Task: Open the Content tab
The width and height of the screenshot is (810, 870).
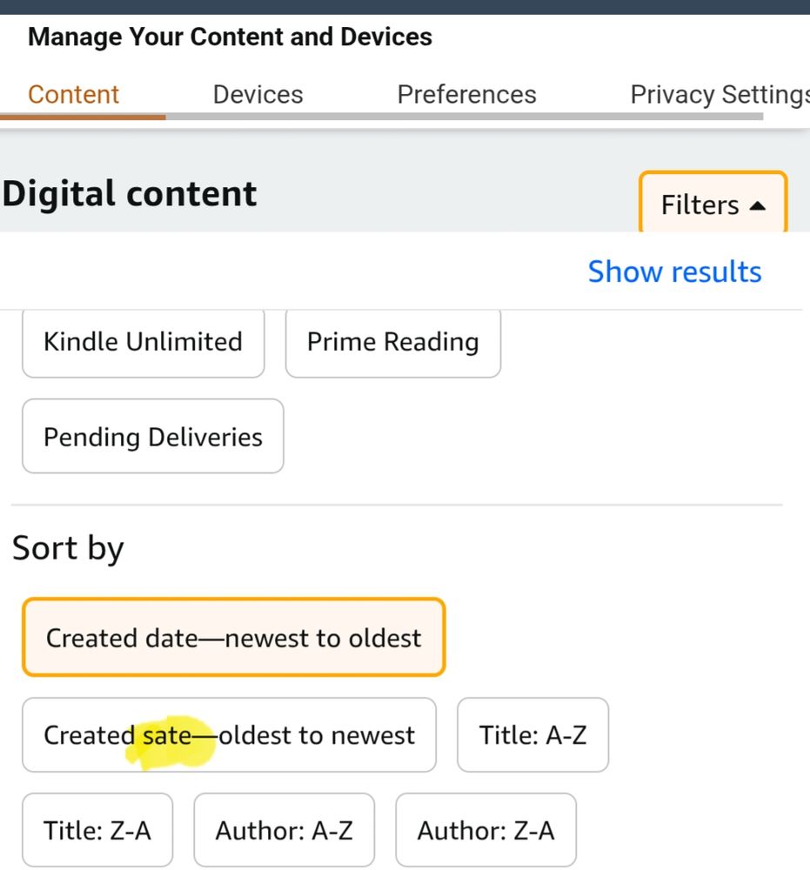Action: tap(74, 94)
